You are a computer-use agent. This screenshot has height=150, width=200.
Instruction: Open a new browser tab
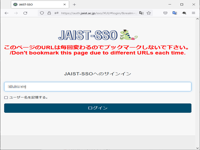(74, 4)
